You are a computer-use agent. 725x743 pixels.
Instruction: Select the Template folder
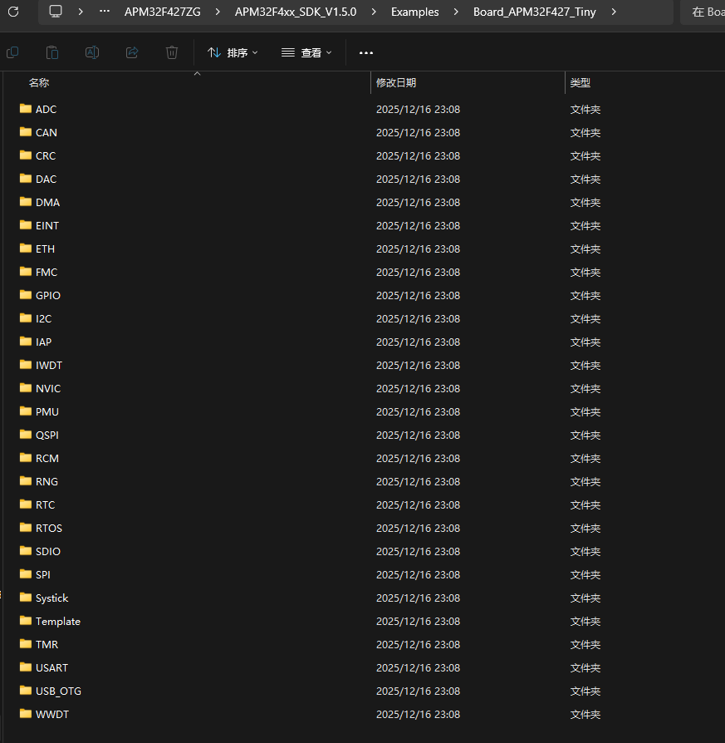pyautogui.click(x=57, y=622)
